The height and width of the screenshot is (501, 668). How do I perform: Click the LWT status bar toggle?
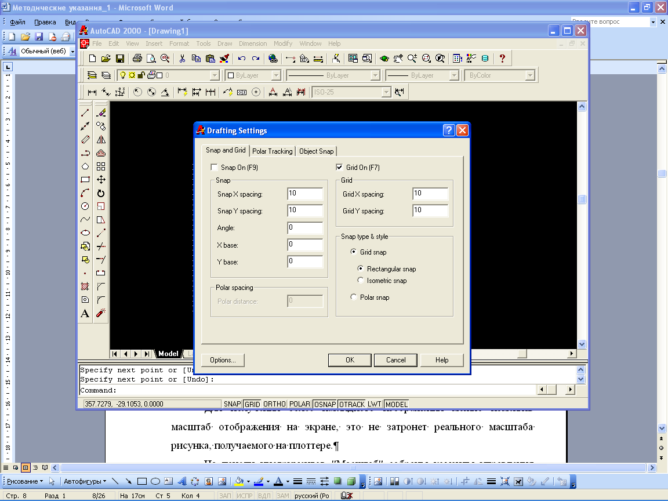coord(374,404)
